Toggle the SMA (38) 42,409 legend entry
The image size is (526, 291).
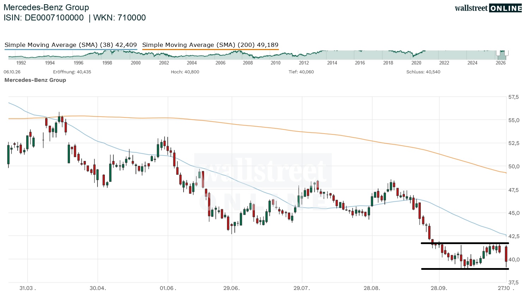(71, 45)
